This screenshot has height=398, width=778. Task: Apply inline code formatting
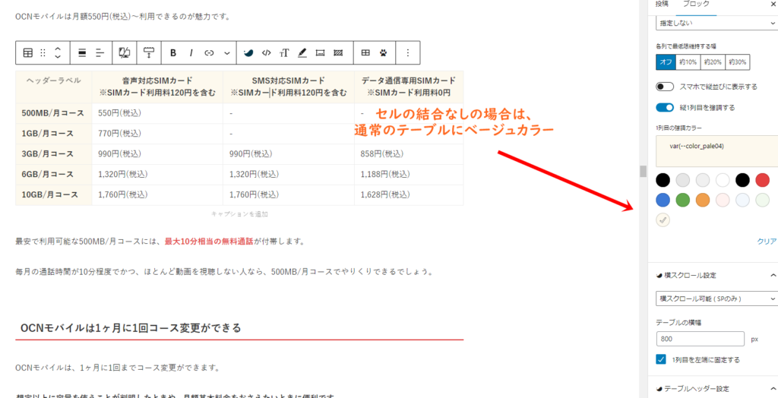(267, 52)
